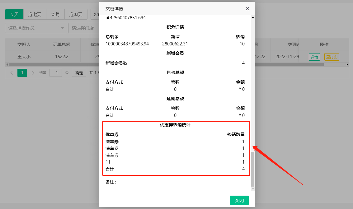Click table horizontal scrollbar right arrow
This screenshot has height=209, width=353.
347,64
